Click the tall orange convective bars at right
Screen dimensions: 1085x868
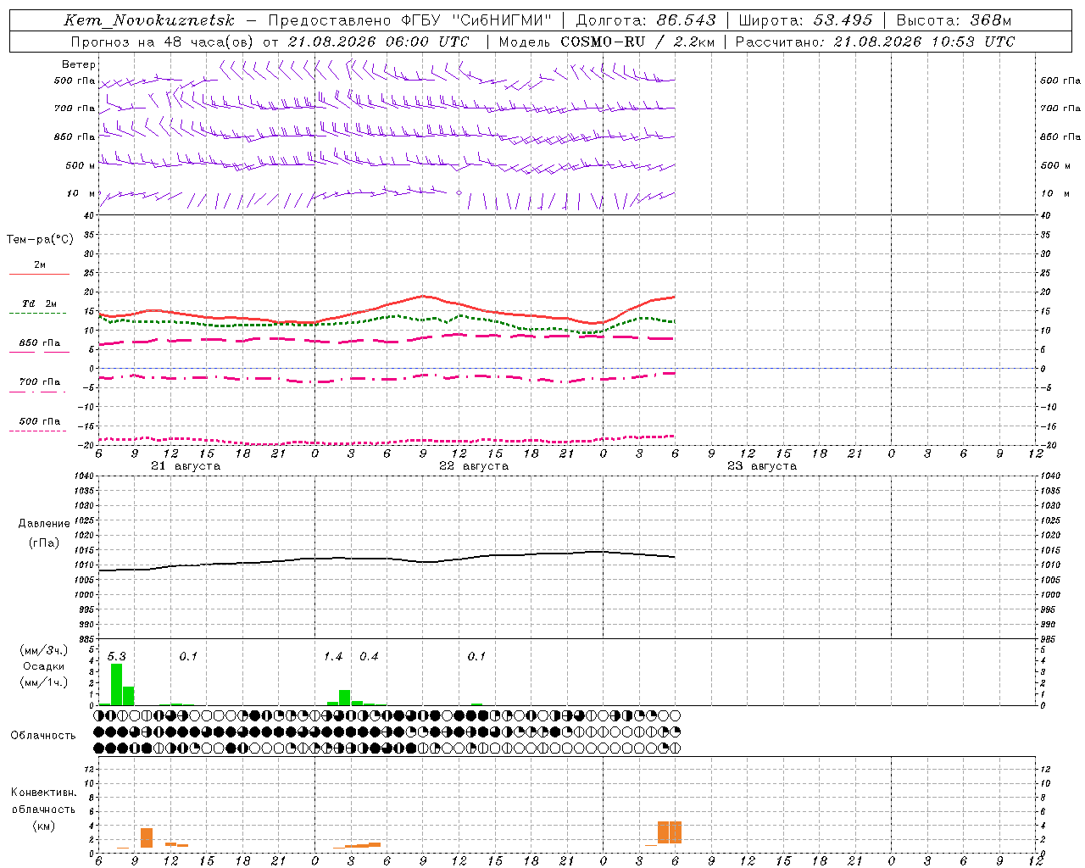pyautogui.click(x=670, y=832)
